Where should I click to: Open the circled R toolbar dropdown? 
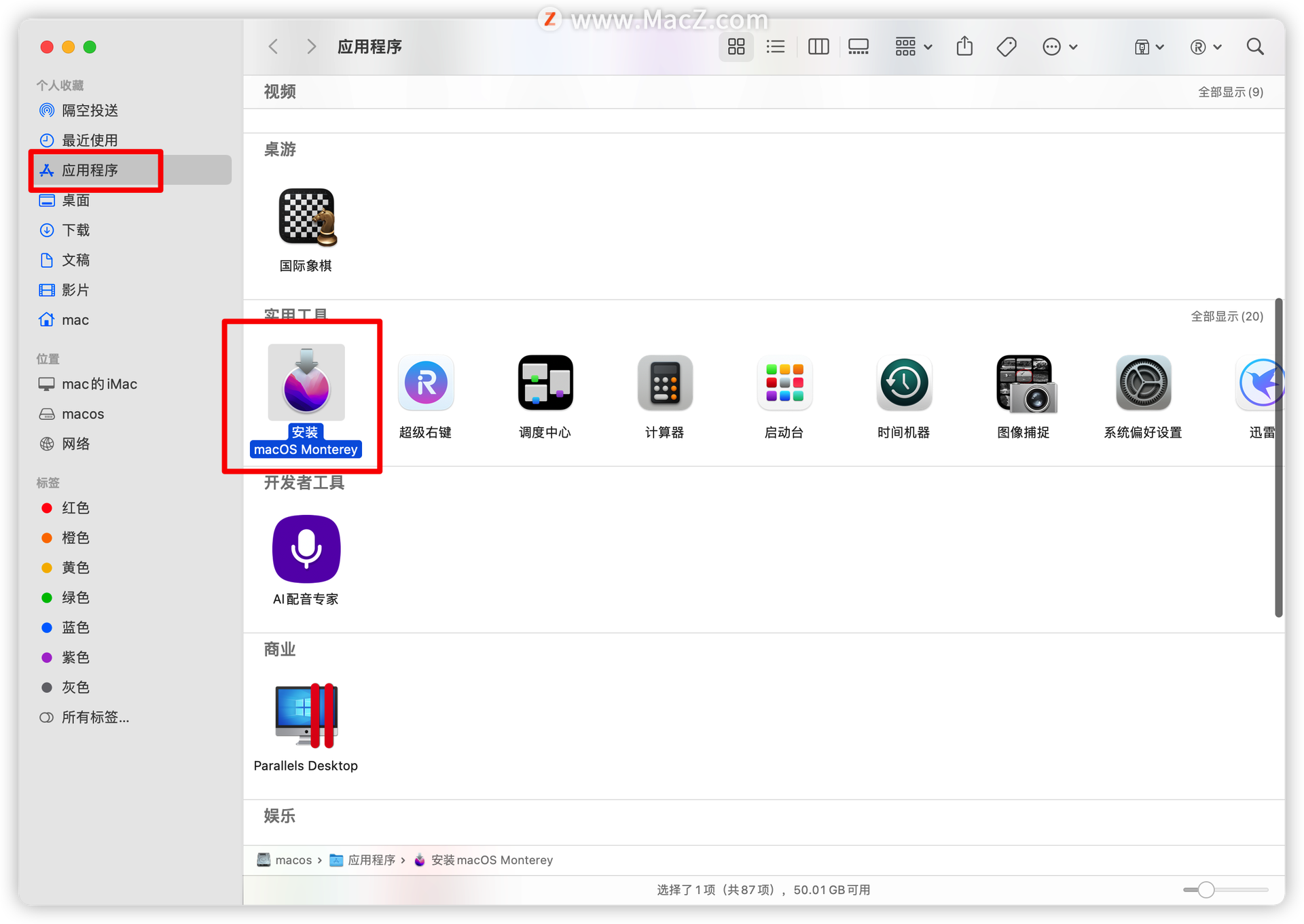[x=1206, y=47]
